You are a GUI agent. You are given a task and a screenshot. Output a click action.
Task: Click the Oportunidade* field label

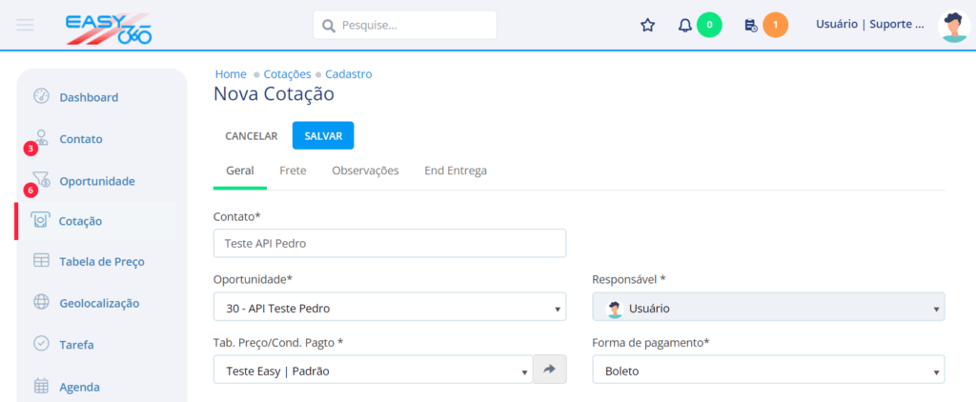253,279
